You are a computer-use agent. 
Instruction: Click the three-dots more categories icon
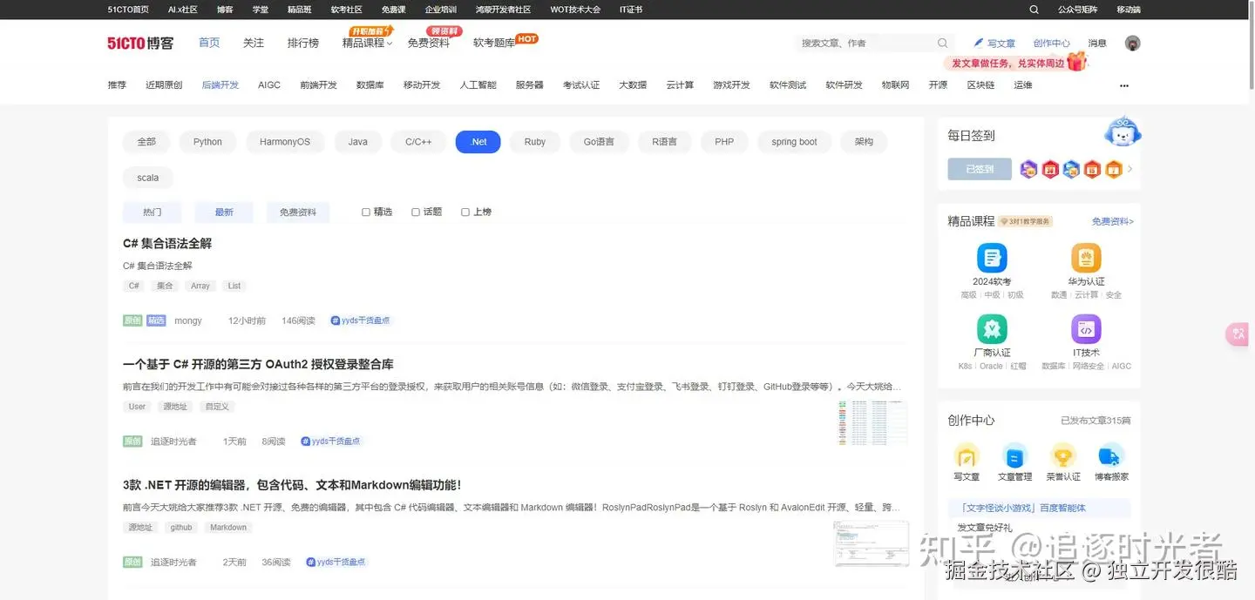(1124, 85)
